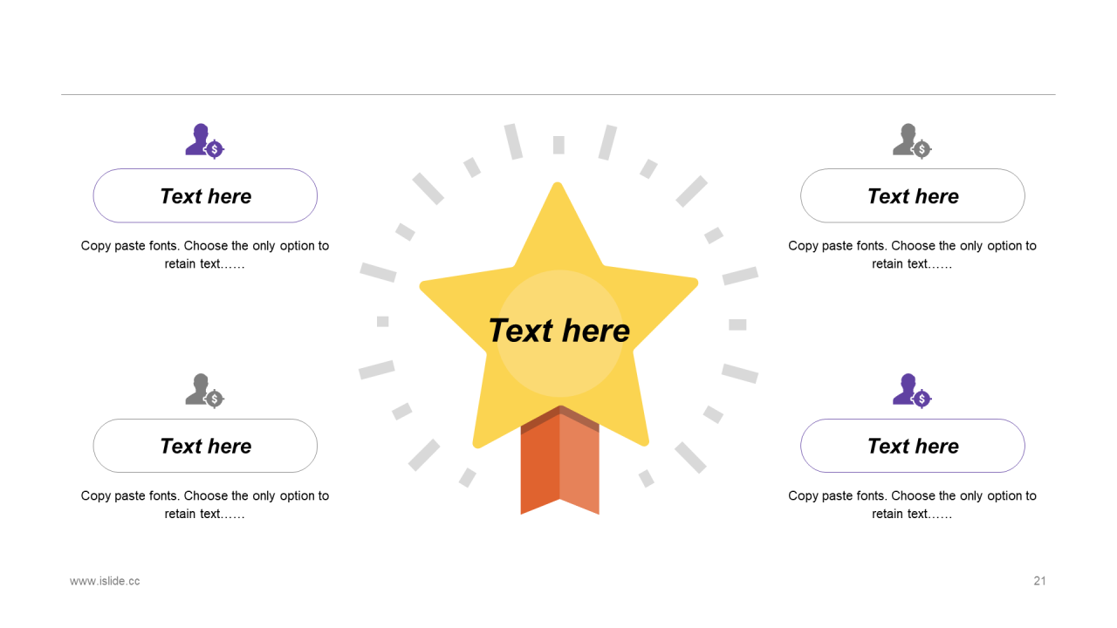
Task: Click the bottom-right 'Copy paste fonts' description
Action: point(912,504)
